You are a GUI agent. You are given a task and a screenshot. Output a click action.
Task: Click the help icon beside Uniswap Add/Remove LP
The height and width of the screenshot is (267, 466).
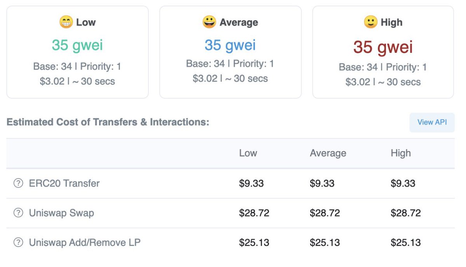18,243
